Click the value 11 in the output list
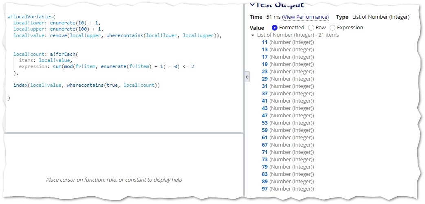The width and height of the screenshot is (425, 204). 264,42
